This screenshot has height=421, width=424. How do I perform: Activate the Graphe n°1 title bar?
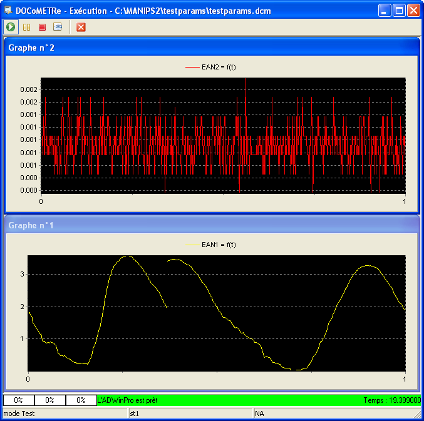(x=188, y=225)
